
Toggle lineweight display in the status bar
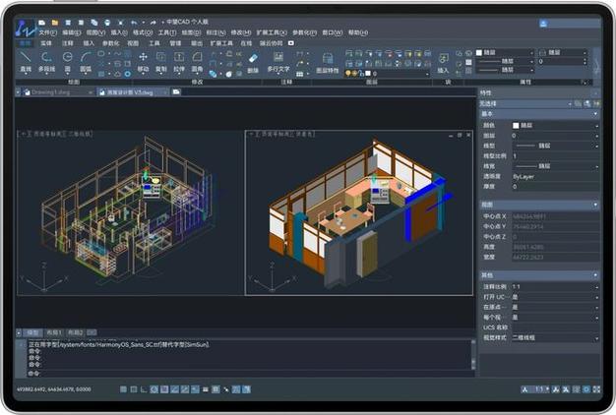point(205,389)
